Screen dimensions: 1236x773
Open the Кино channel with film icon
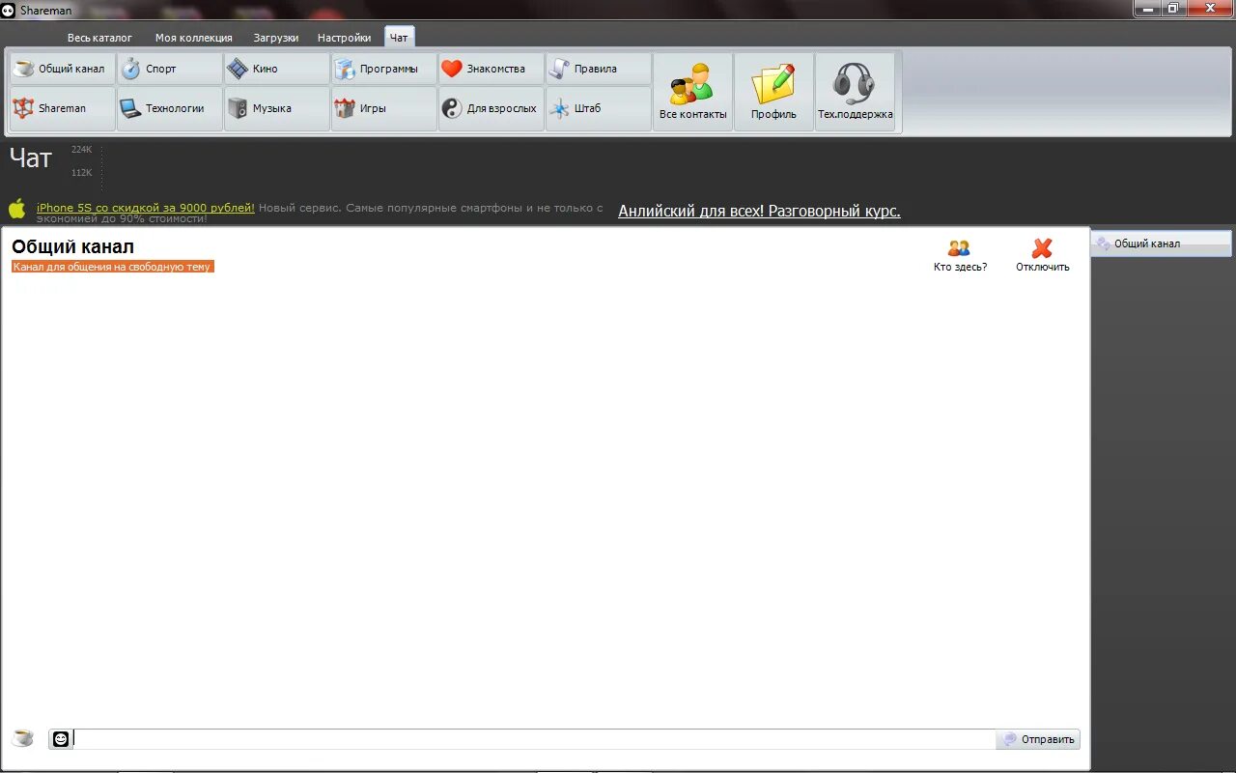point(277,69)
